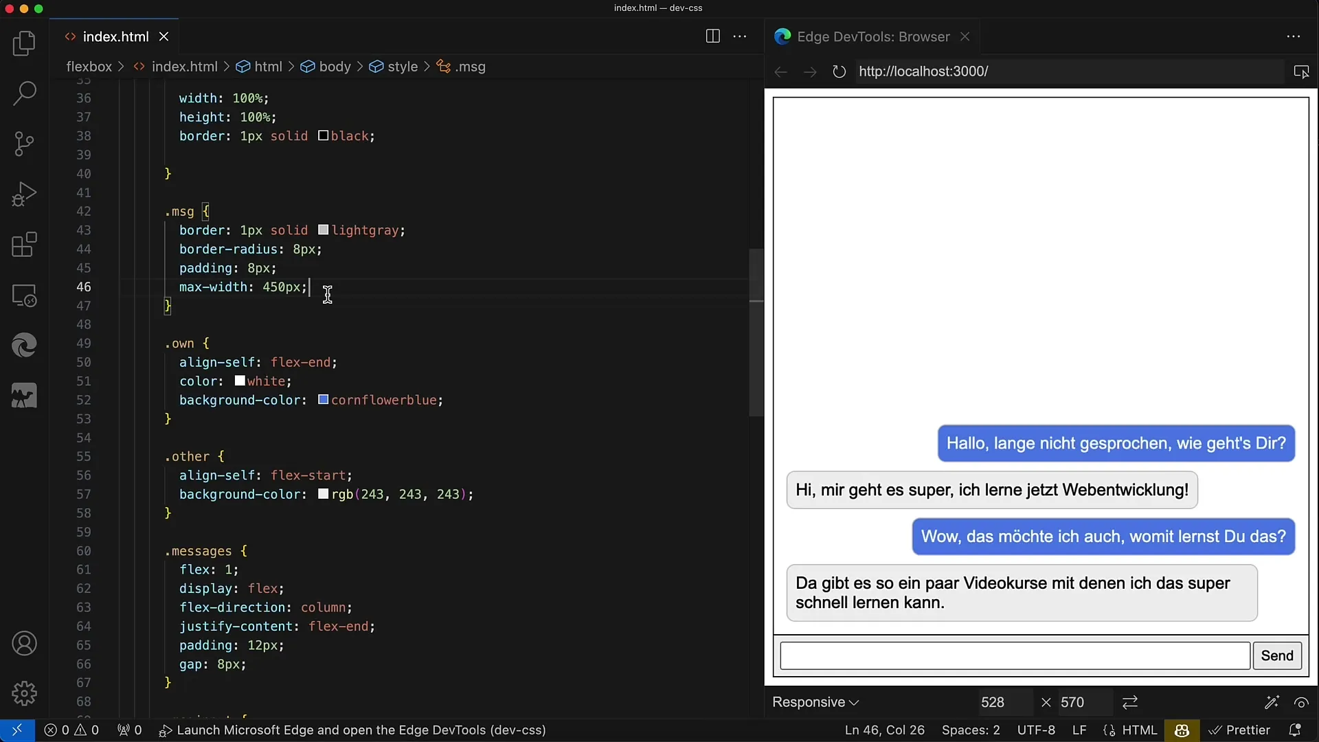Change end of line sequence LF
This screenshot has height=742, width=1319.
pyautogui.click(x=1079, y=730)
